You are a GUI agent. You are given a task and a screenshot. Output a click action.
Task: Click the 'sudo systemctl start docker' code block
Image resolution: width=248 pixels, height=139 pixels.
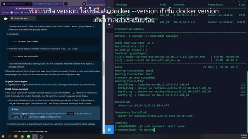(54, 41)
